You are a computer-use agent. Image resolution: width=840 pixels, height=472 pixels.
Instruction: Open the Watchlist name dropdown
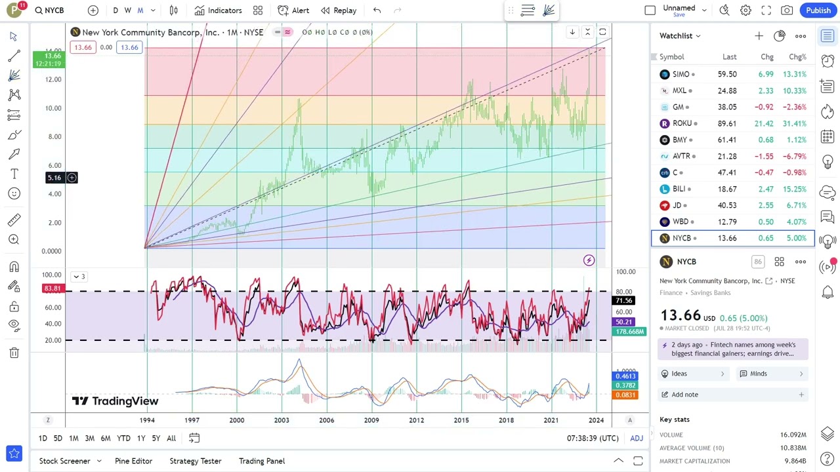680,36
